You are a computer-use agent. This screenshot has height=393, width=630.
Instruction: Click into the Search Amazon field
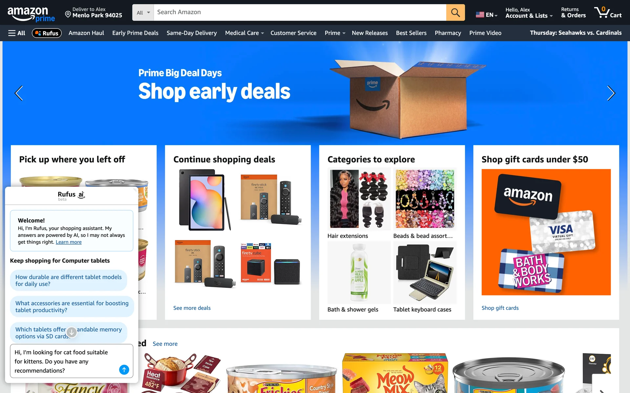coord(300,12)
